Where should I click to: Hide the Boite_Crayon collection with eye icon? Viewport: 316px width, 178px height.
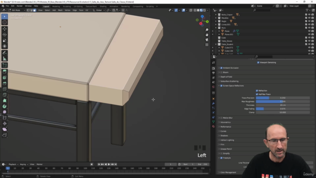point(310,14)
